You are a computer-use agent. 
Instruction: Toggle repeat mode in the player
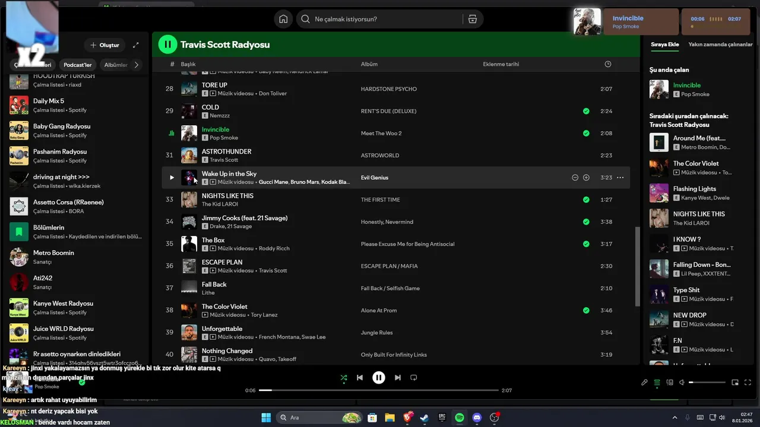point(414,378)
